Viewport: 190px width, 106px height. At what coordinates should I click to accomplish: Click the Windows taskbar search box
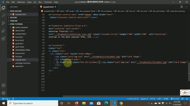pyautogui.click(x=33, y=103)
